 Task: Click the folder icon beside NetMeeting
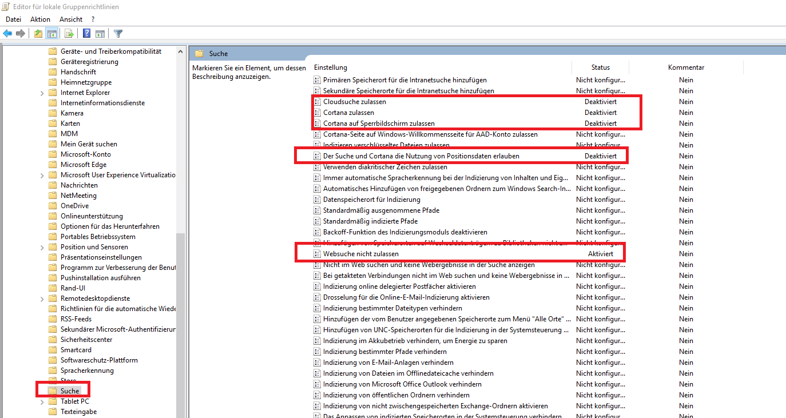(53, 196)
